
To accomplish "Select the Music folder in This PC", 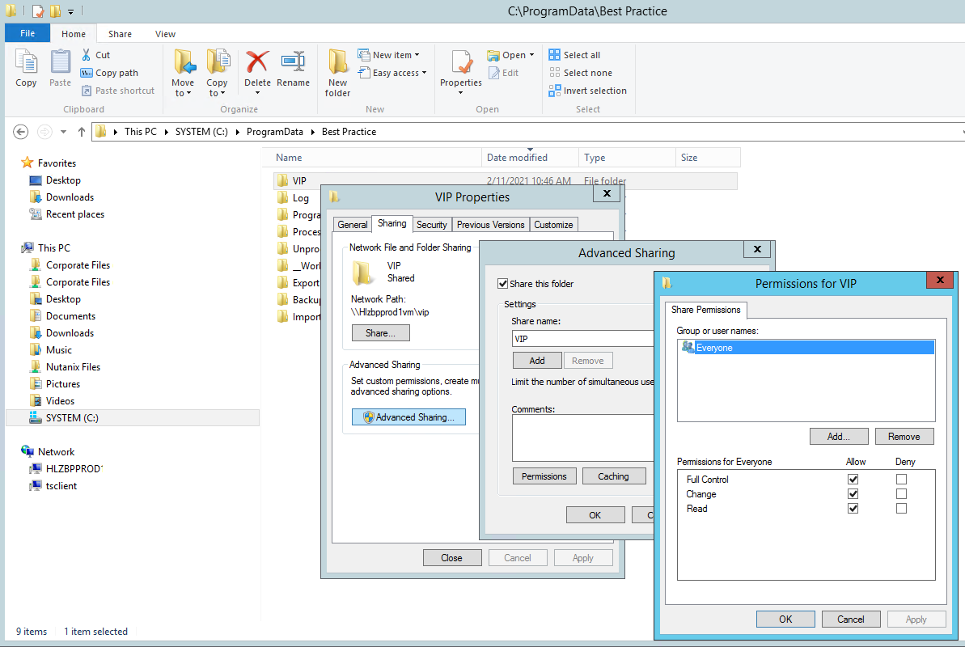I will [x=58, y=349].
